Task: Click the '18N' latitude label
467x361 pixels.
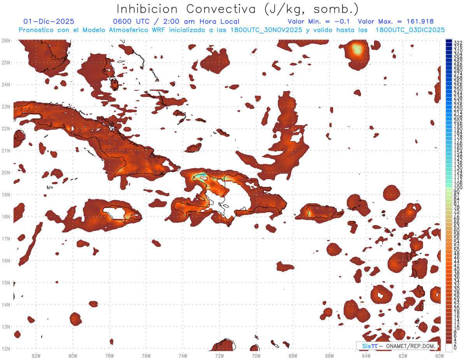Action: [6, 217]
